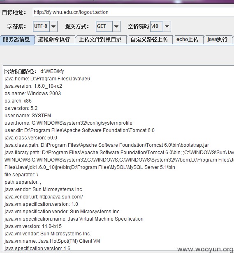
Task: Click the java.specification.version 1.6 line
Action: click(37, 248)
